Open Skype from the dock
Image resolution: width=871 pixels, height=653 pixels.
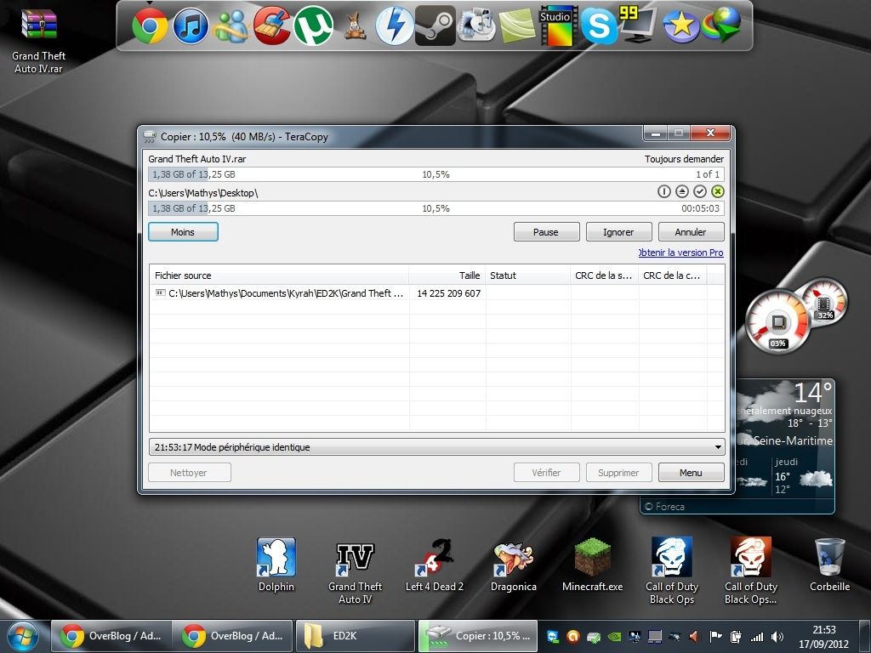click(599, 26)
